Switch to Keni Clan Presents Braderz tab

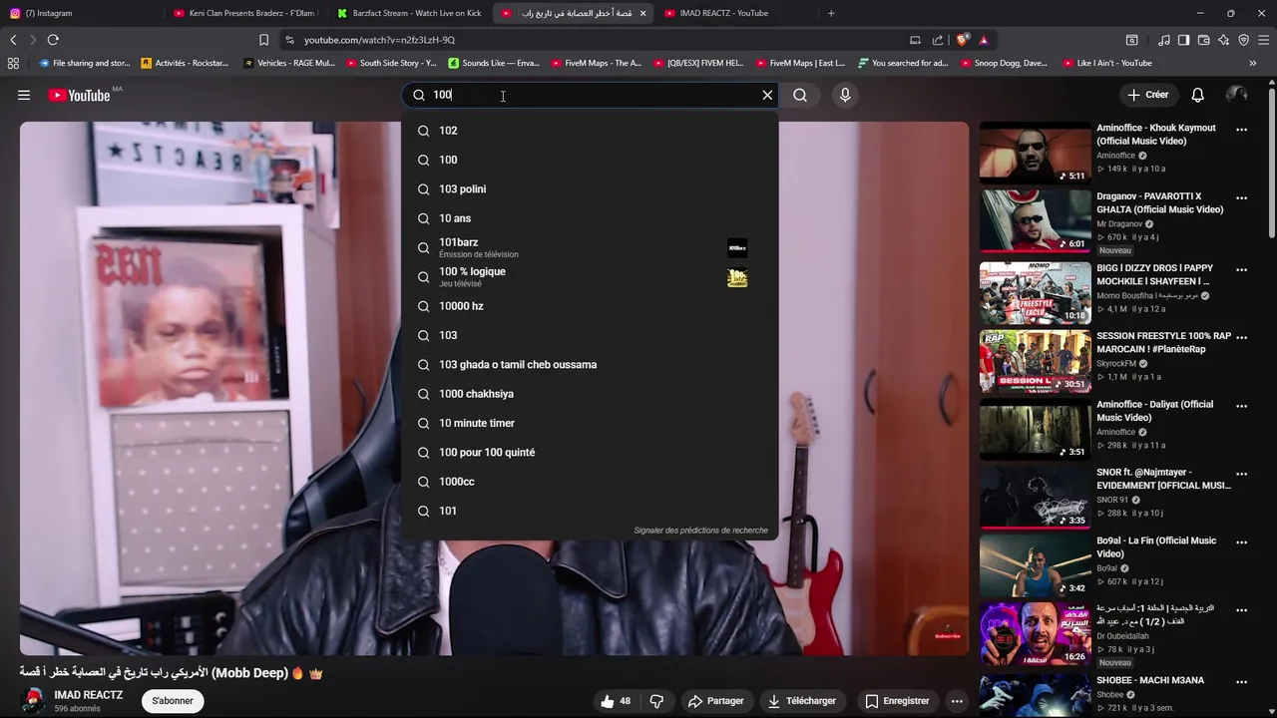click(244, 13)
